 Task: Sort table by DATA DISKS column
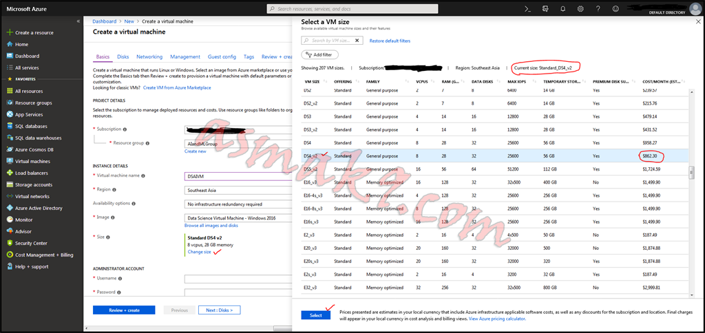click(483, 82)
